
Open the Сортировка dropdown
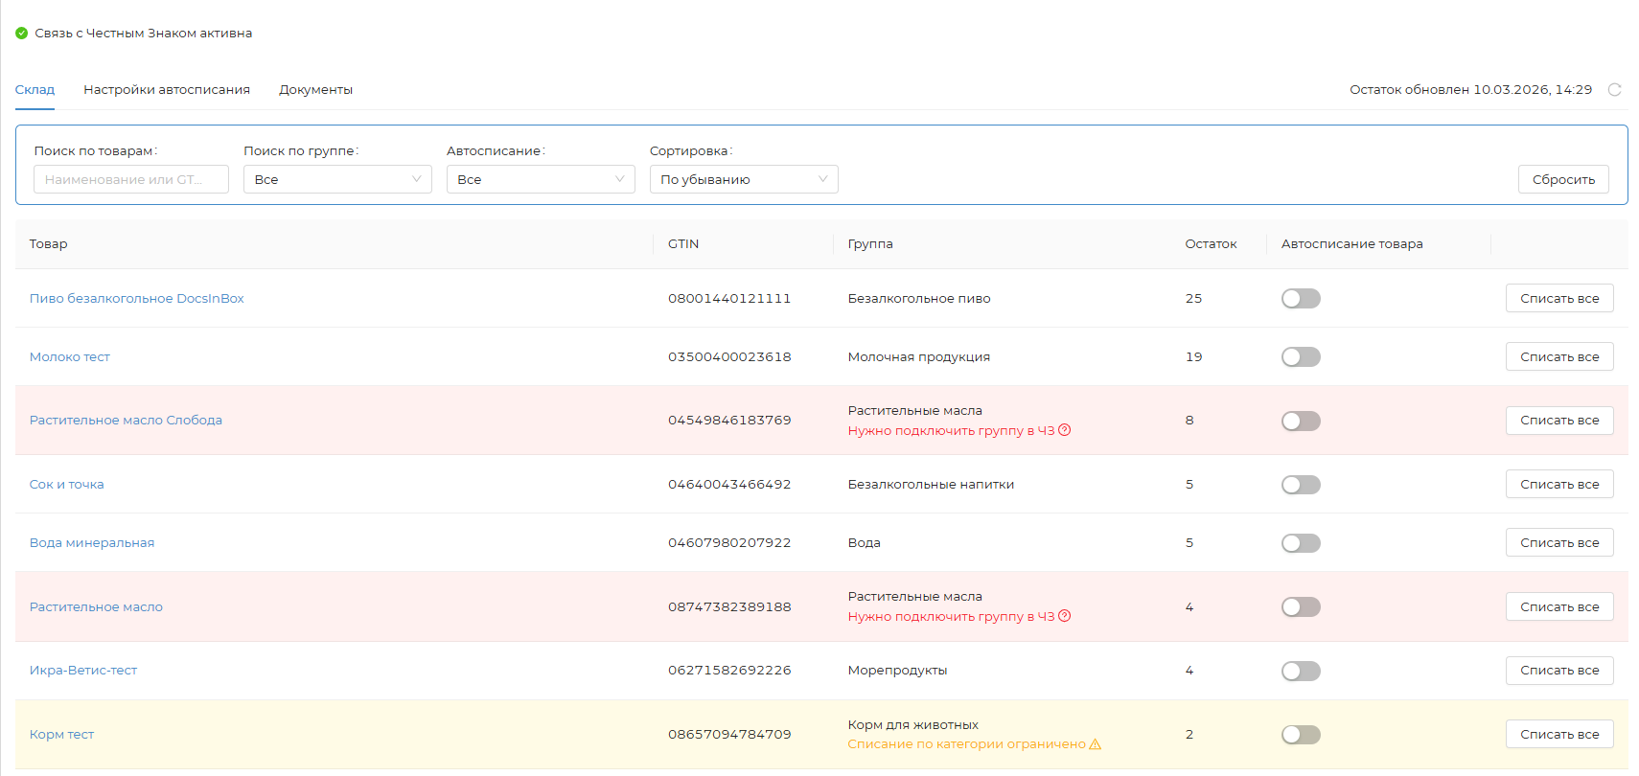pos(744,179)
